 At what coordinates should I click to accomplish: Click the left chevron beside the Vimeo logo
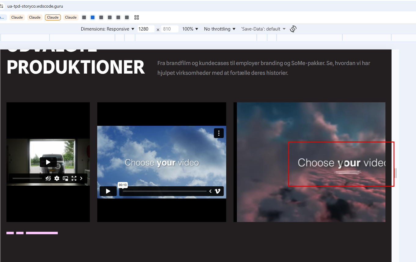(x=210, y=191)
